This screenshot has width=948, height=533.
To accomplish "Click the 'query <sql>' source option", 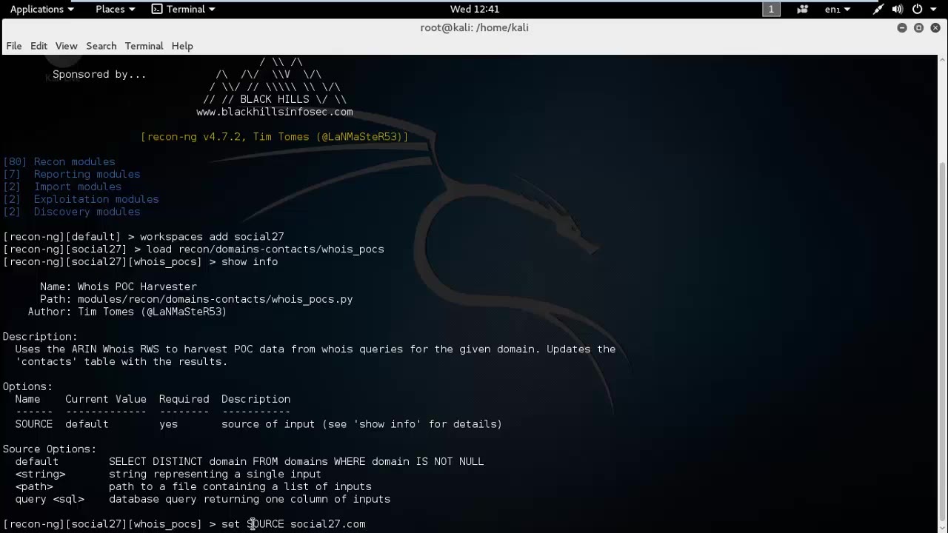I will tap(50, 500).
